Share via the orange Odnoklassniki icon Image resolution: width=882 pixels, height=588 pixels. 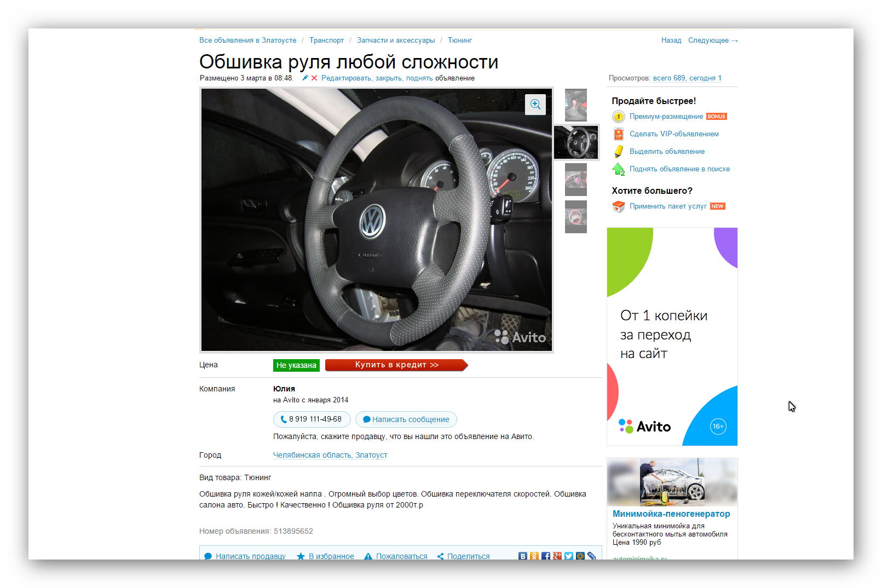coord(534,556)
